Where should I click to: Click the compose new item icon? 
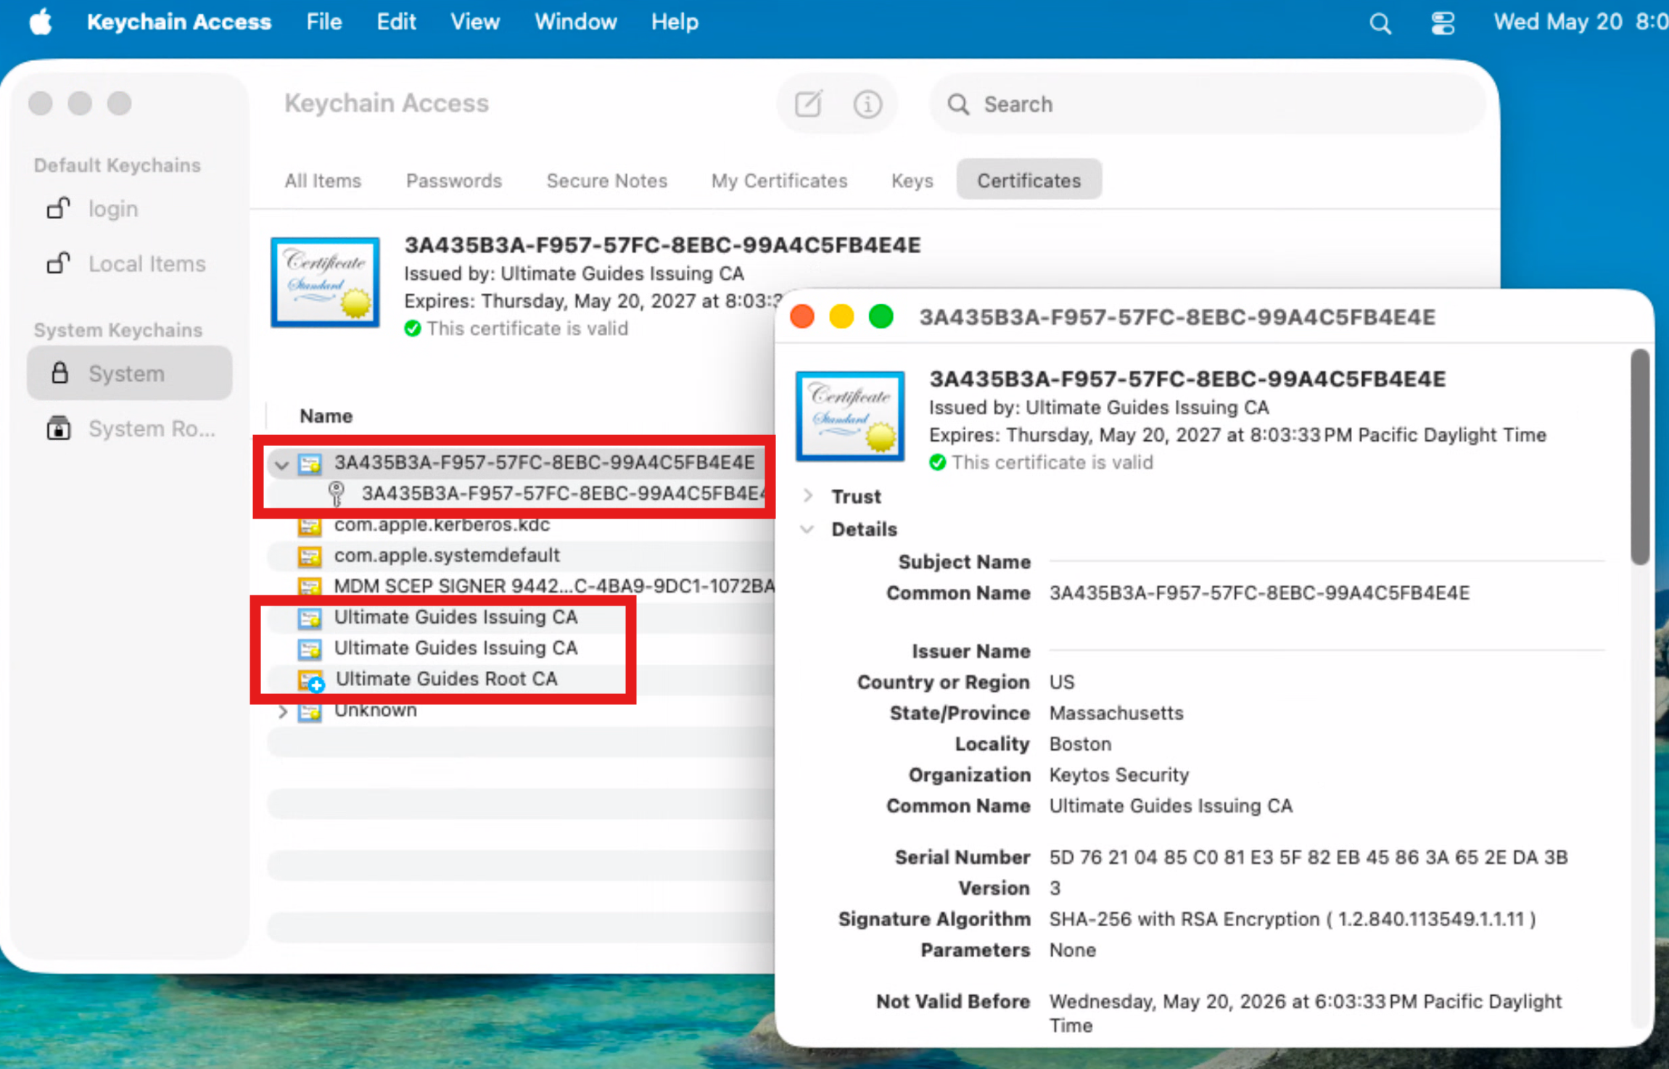coord(808,104)
